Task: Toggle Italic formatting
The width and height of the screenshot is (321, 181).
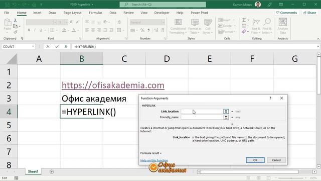Action: coord(35,30)
